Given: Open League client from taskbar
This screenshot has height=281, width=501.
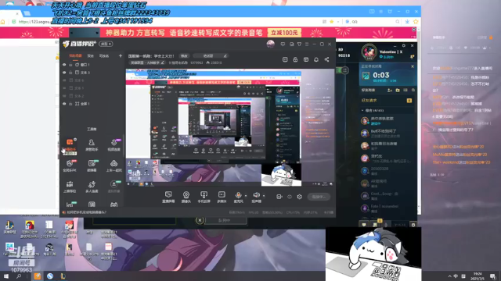Looking at the screenshot, I should [x=63, y=276].
